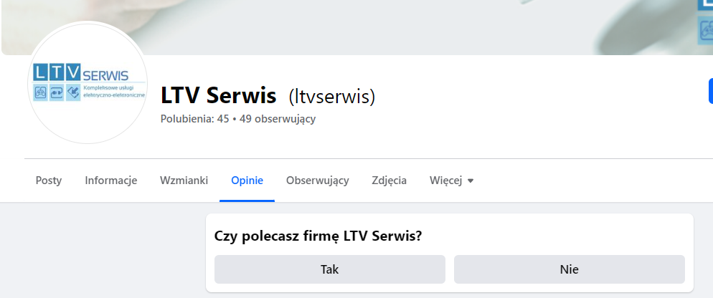
Task: Go to the Wzmianki tab
Action: click(x=184, y=181)
